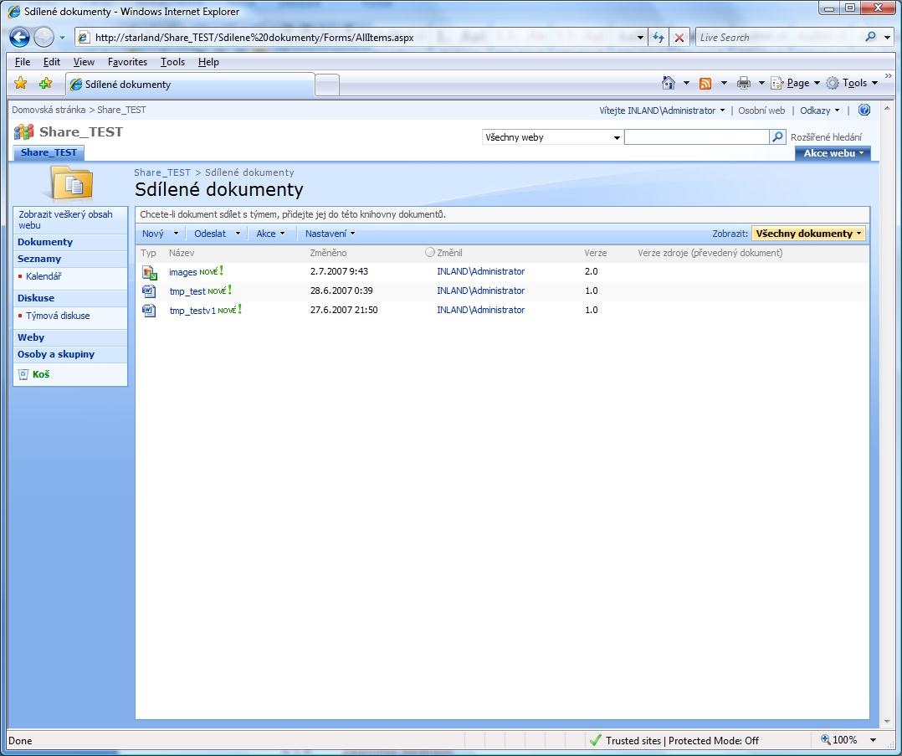Click the RSS feeds icon in toolbar
This screenshot has width=902, height=756.
click(705, 83)
